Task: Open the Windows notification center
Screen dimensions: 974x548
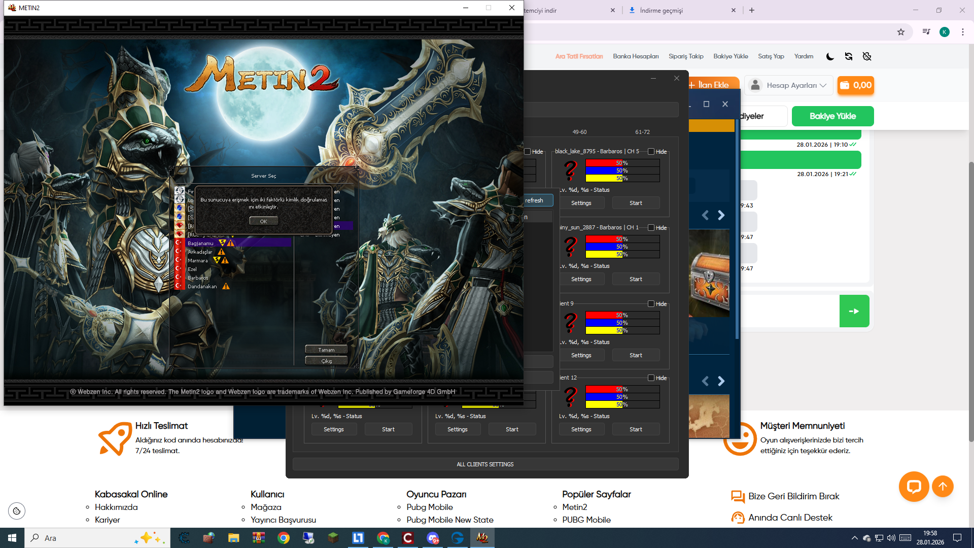Action: (x=957, y=538)
